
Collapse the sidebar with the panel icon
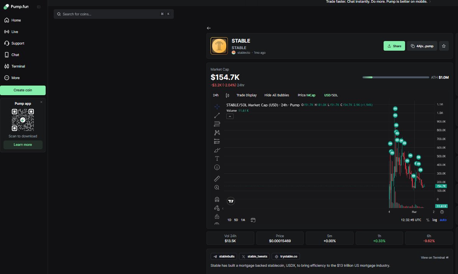(x=39, y=7)
